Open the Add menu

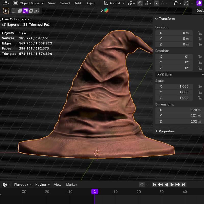click(x=78, y=3)
